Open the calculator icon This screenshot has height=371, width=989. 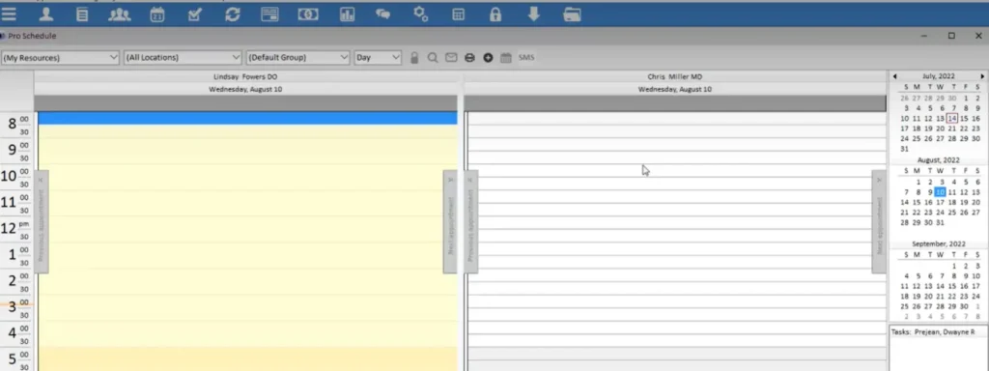coord(459,14)
